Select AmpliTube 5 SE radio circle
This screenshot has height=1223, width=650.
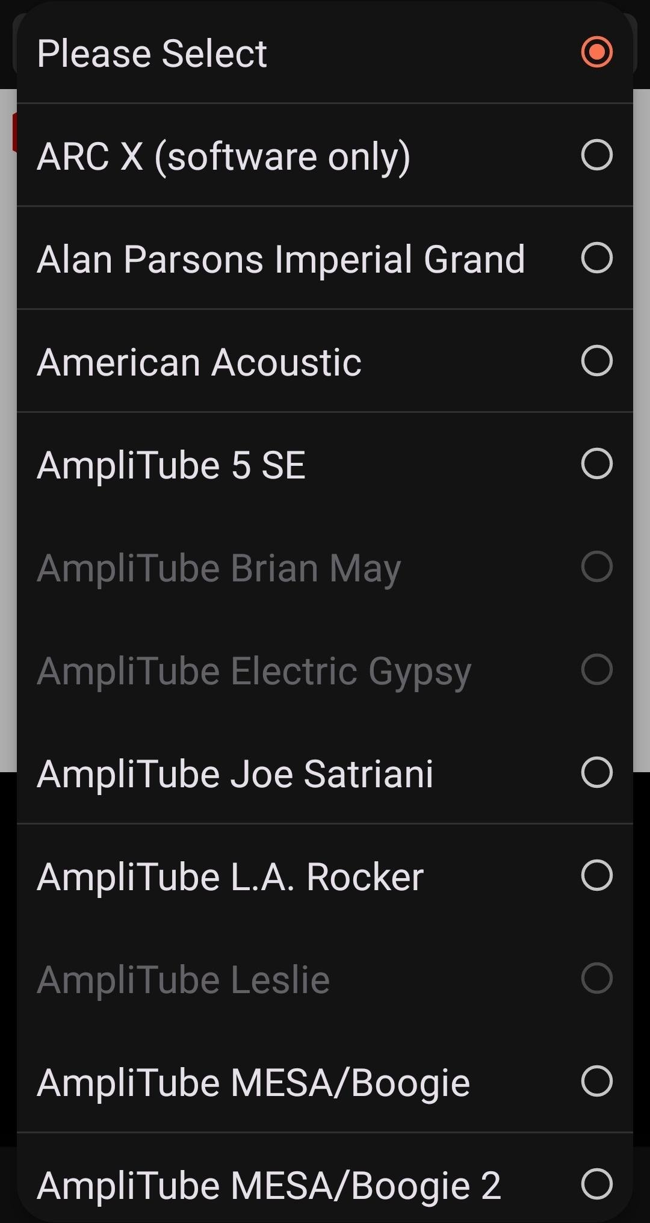pyautogui.click(x=596, y=464)
